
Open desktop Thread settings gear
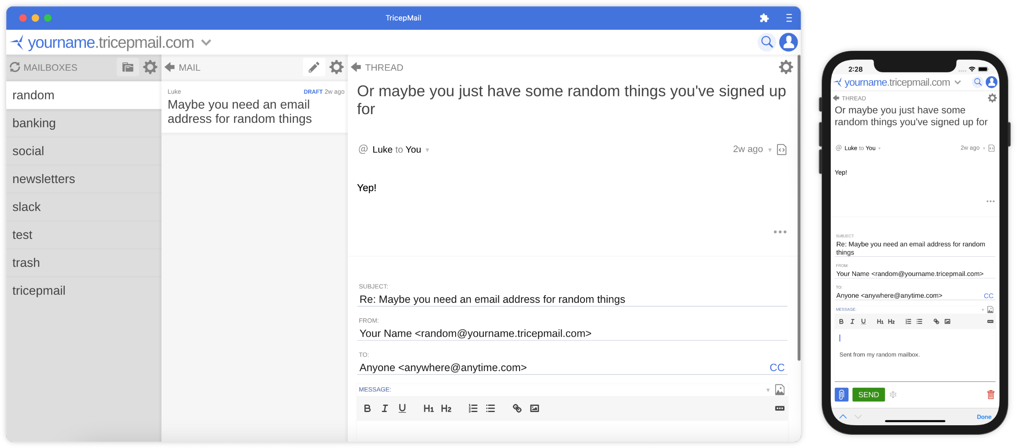(786, 67)
